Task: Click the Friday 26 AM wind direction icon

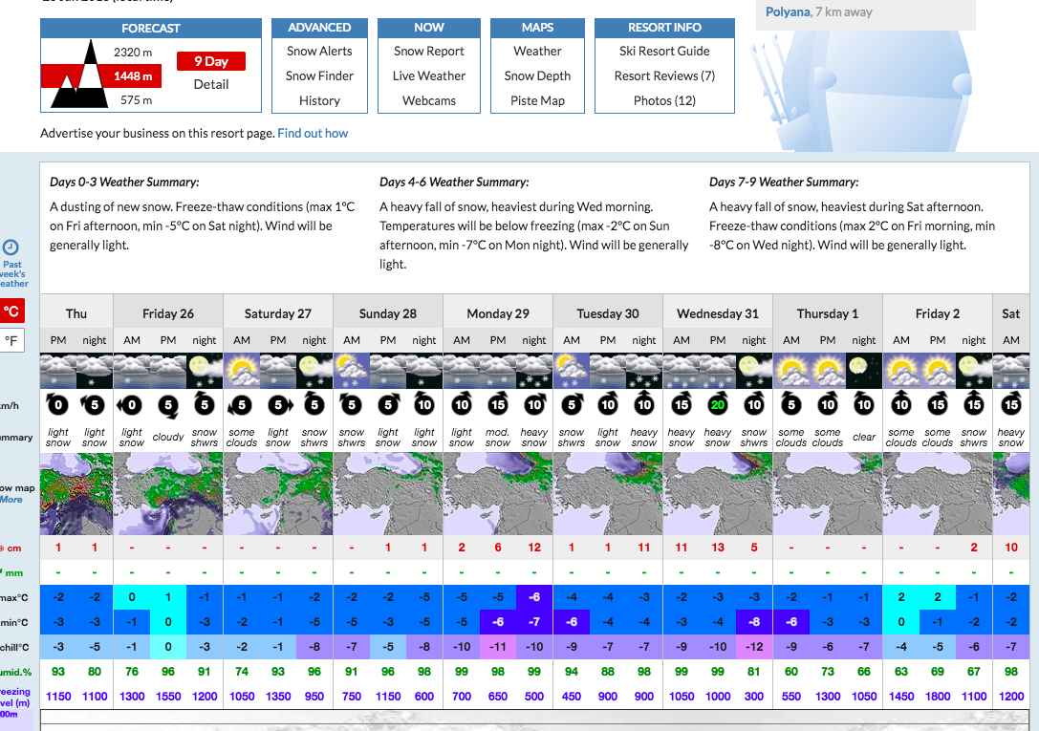Action: click(131, 404)
